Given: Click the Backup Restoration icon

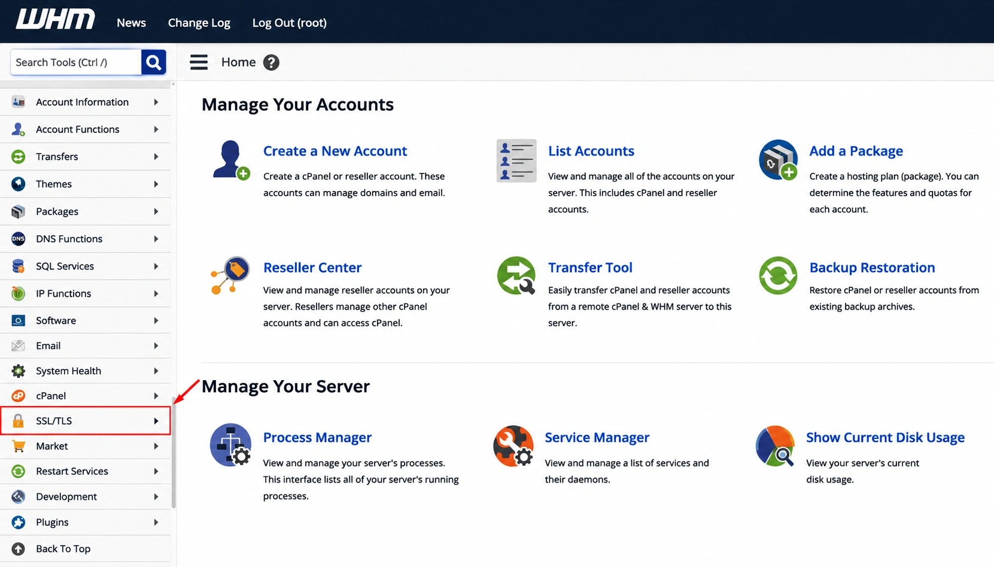Looking at the screenshot, I should [x=778, y=275].
